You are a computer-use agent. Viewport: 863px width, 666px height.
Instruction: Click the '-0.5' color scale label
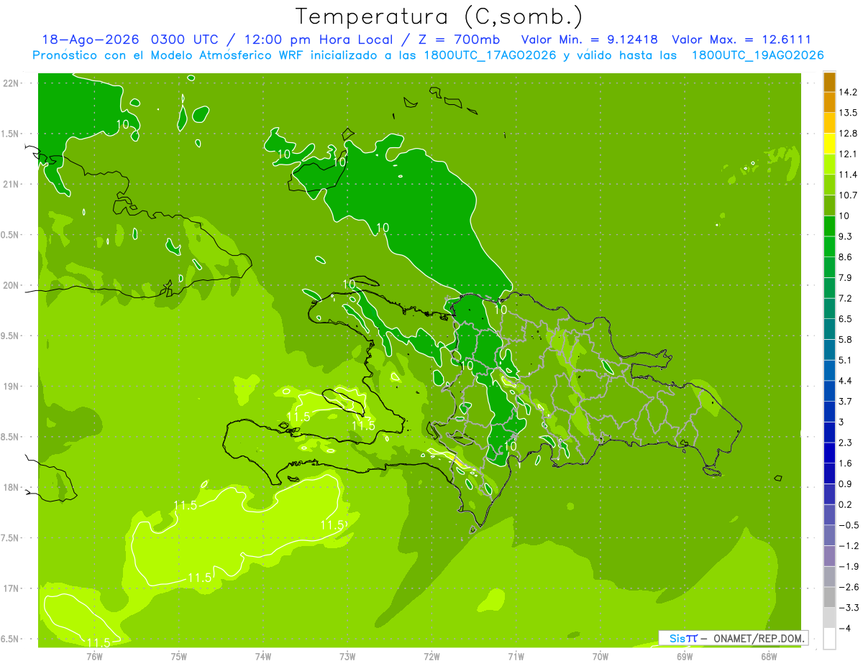click(848, 525)
